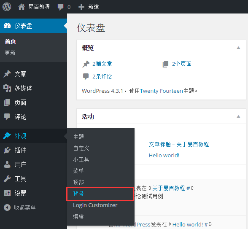
Task: Click the 易百教程 site name link
Action: [39, 7]
